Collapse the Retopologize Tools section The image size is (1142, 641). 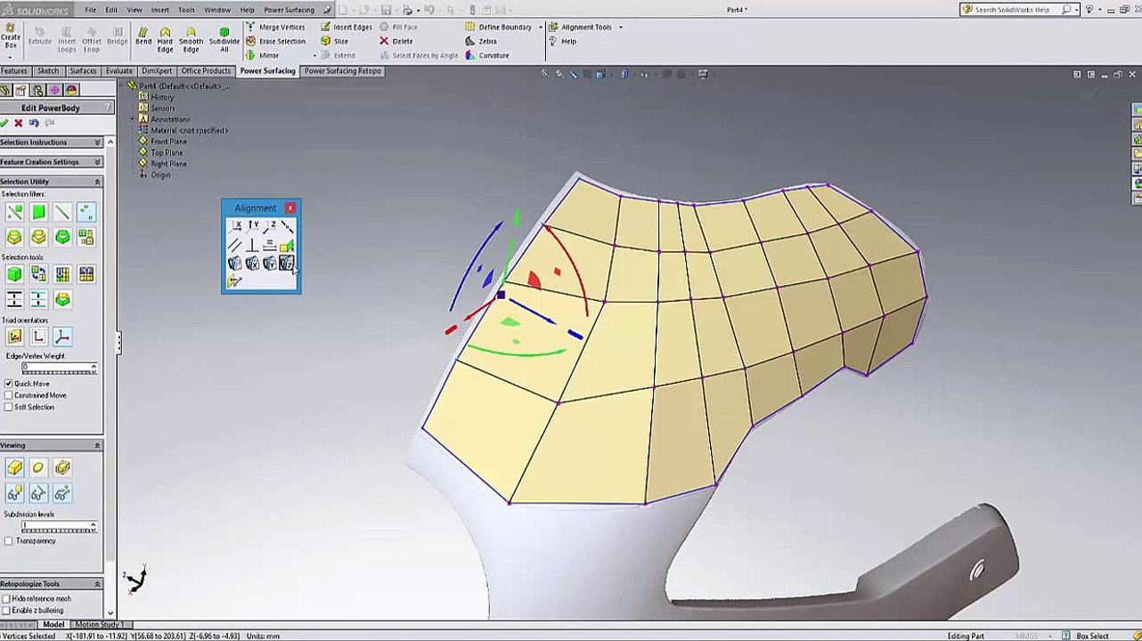[x=97, y=584]
